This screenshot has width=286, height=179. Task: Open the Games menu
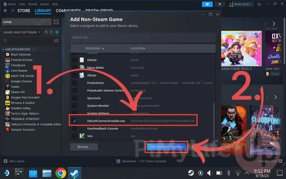45,4
